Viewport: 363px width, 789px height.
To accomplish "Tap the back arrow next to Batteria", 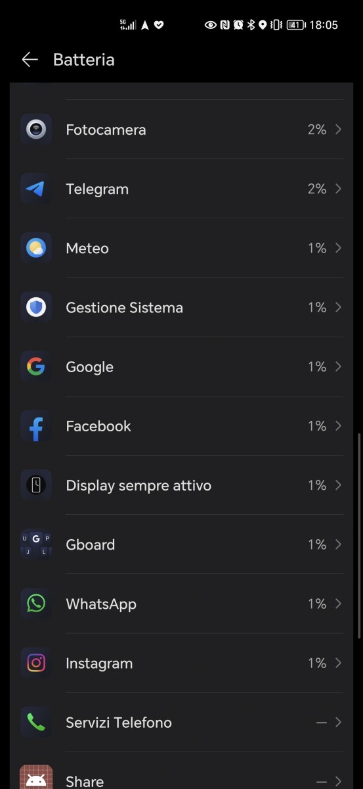I will pos(30,60).
